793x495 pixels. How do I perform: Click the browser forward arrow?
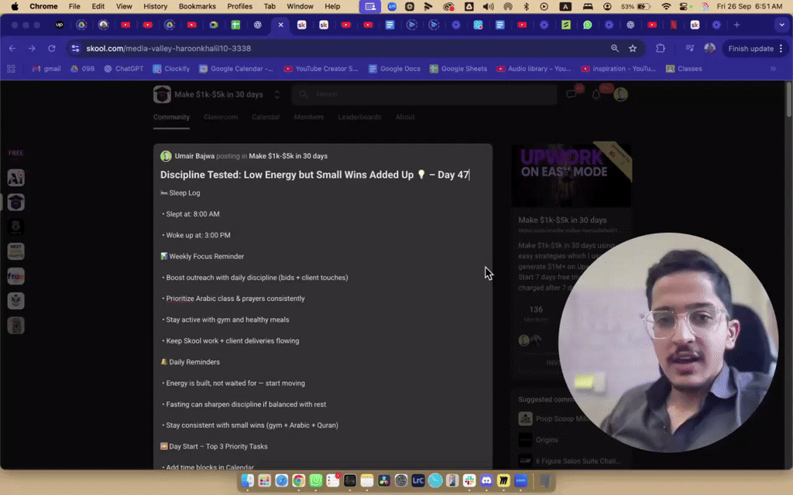click(32, 49)
